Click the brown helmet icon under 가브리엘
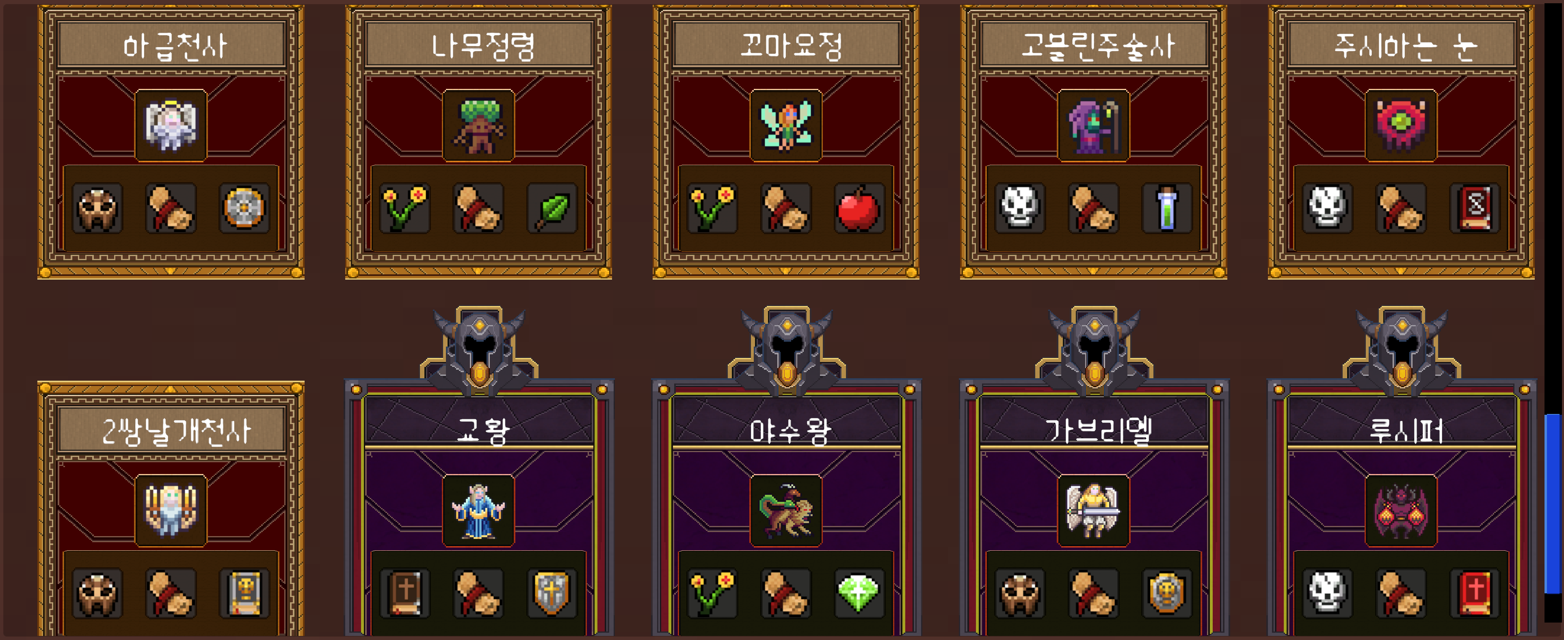The width and height of the screenshot is (1564, 640). tap(1020, 593)
